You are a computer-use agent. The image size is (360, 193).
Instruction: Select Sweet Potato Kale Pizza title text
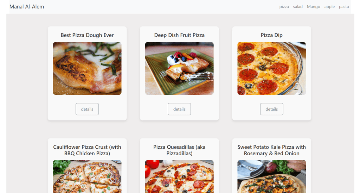pyautogui.click(x=272, y=150)
